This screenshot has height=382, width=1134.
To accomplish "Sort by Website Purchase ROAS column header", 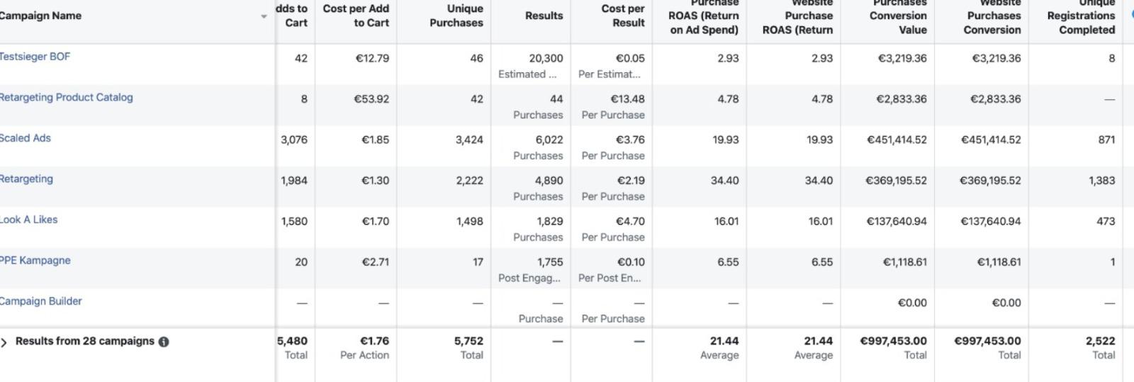I will pos(798,16).
